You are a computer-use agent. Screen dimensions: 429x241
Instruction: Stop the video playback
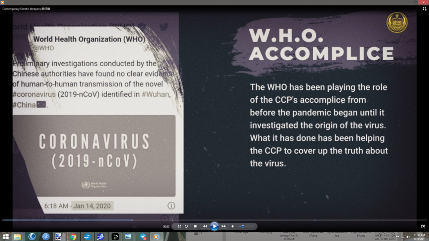point(195,227)
